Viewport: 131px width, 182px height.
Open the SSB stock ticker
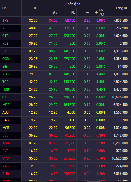[x=5, y=135]
